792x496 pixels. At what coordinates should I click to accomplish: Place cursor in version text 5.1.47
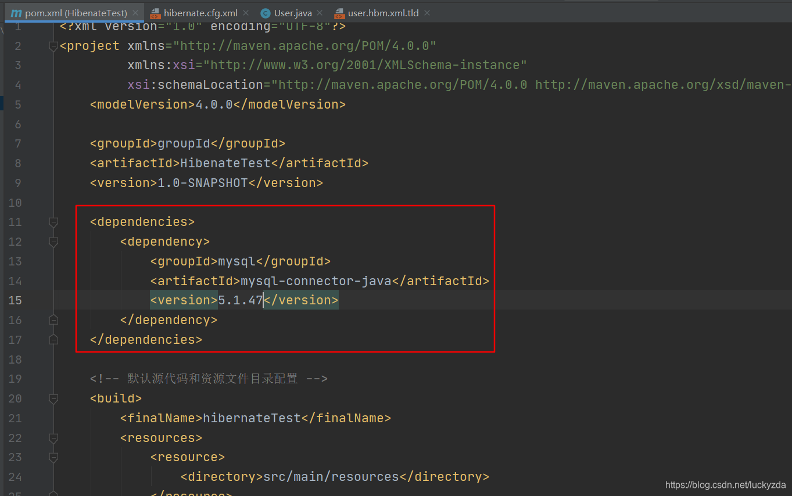[241, 300]
